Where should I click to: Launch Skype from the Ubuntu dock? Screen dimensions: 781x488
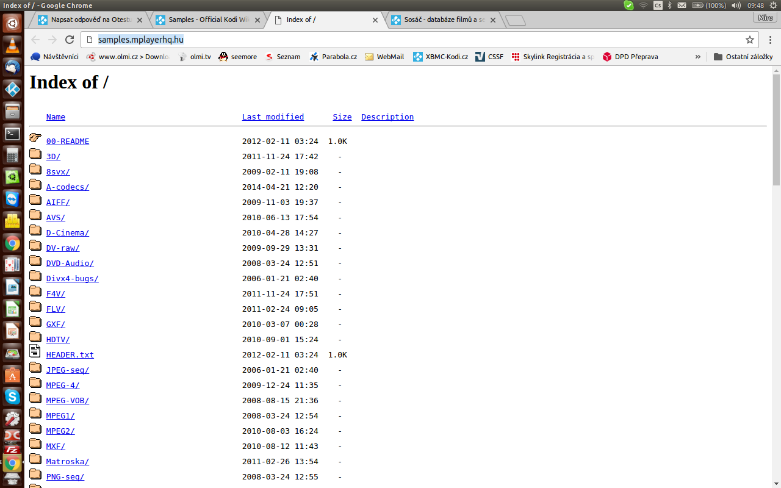coord(12,396)
